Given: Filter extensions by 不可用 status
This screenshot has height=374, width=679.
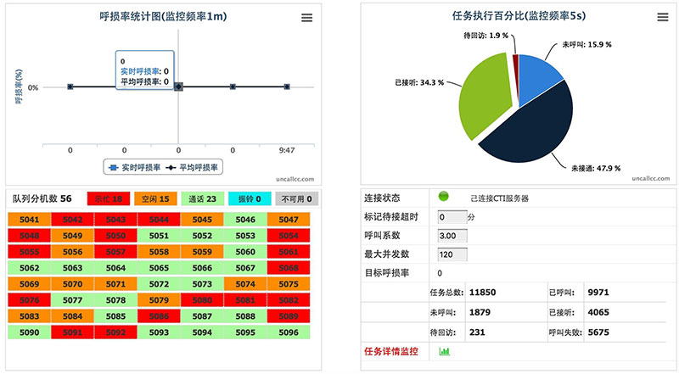Looking at the screenshot, I should click(x=295, y=199).
